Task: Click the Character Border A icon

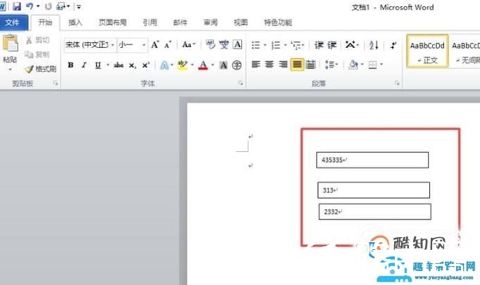Action: point(238,45)
